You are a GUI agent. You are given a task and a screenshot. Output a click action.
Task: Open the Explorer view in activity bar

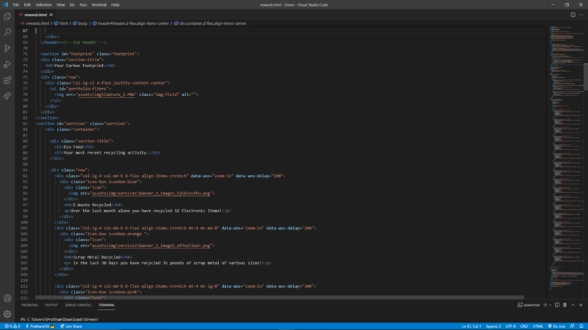pyautogui.click(x=7, y=17)
